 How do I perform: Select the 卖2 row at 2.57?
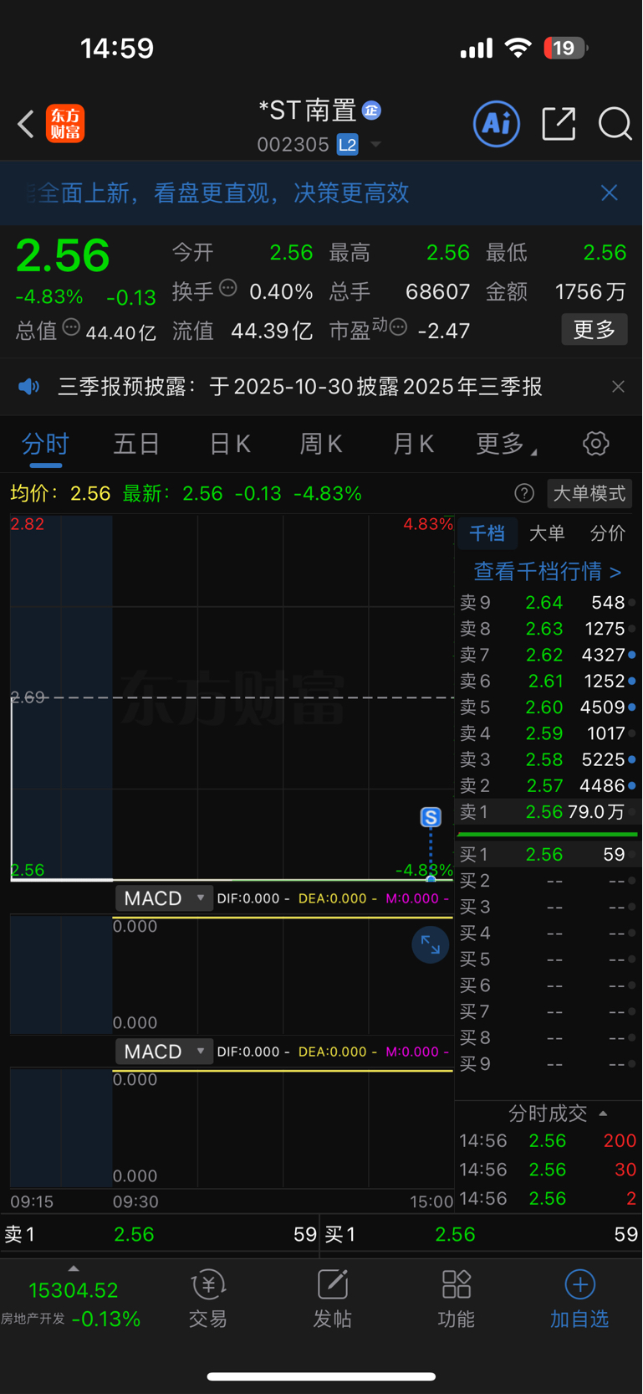(x=549, y=785)
